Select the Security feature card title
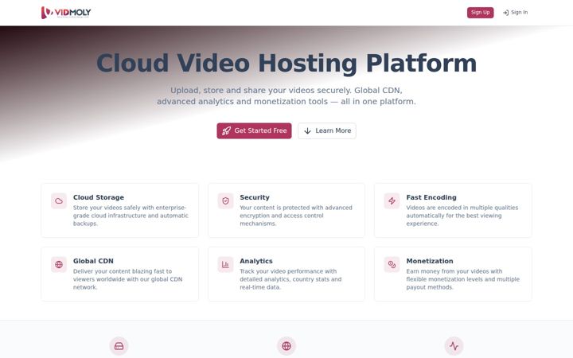Viewport: 573px width, 358px height. pyautogui.click(x=255, y=197)
